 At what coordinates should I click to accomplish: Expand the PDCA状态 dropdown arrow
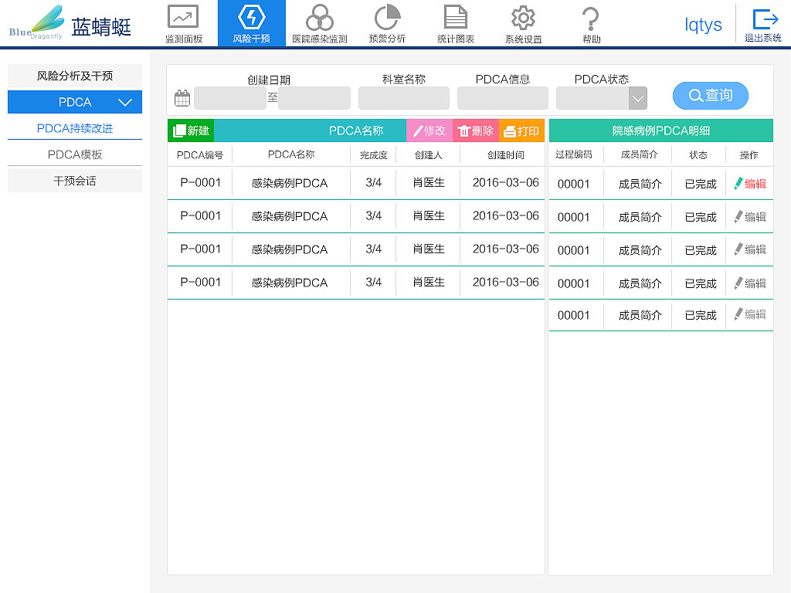pyautogui.click(x=637, y=98)
